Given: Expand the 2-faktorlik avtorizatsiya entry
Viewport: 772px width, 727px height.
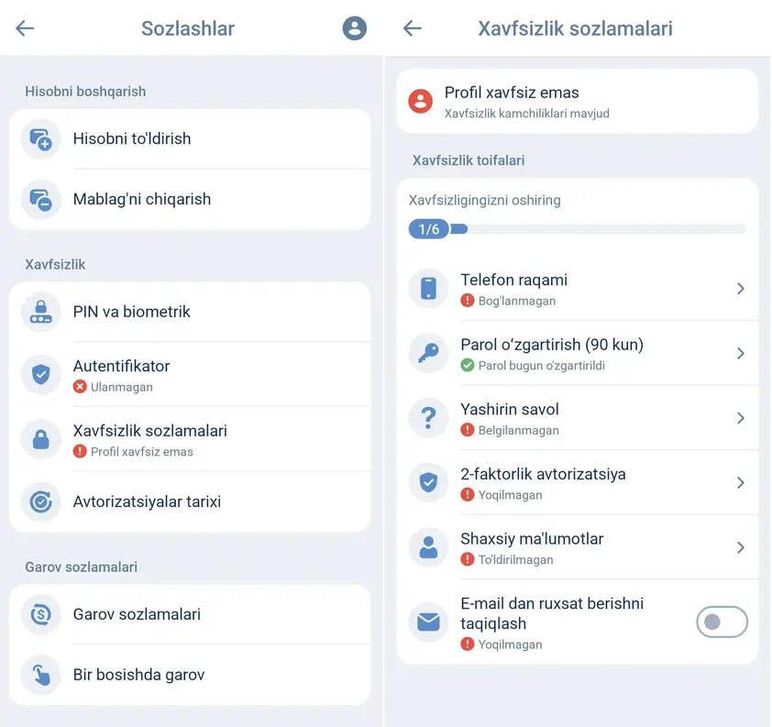Looking at the screenshot, I should click(741, 483).
